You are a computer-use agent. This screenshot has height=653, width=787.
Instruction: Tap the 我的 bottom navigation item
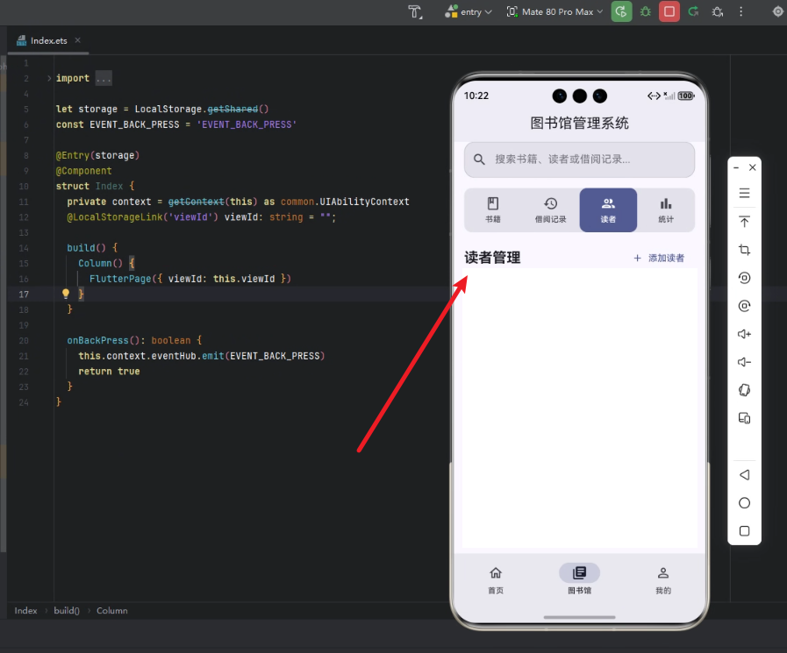pyautogui.click(x=663, y=579)
